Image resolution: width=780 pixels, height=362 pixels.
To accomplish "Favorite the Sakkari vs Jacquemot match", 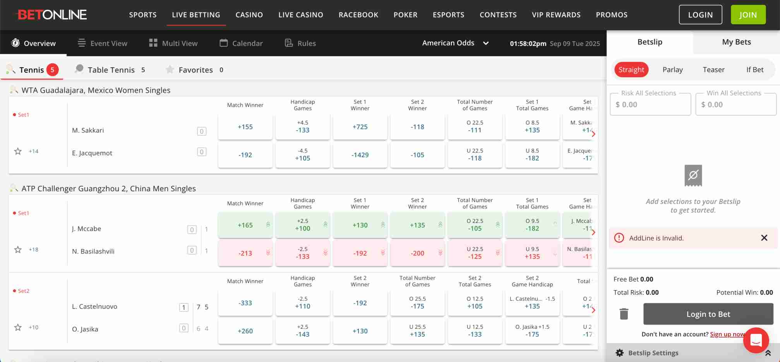I will tap(17, 151).
